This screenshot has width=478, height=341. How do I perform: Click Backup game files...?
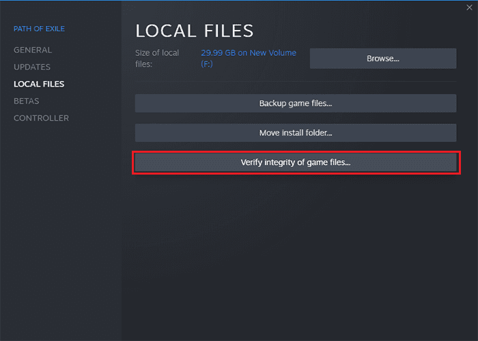coord(296,104)
